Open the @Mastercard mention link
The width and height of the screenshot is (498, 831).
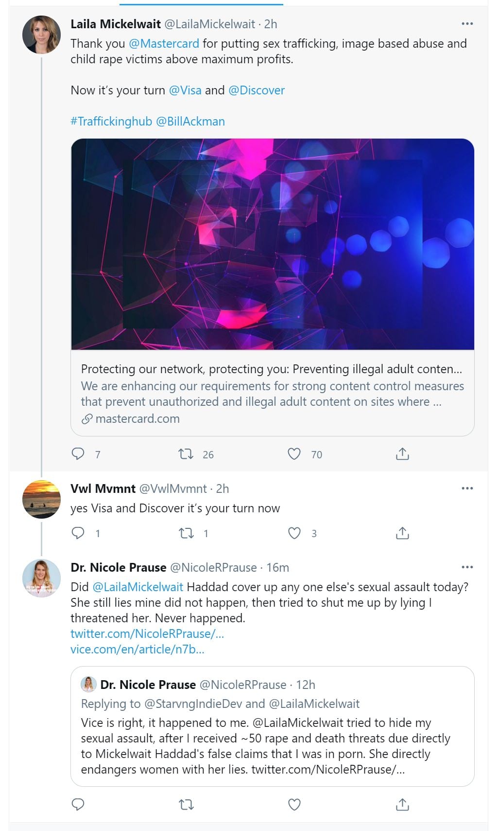[x=164, y=44]
